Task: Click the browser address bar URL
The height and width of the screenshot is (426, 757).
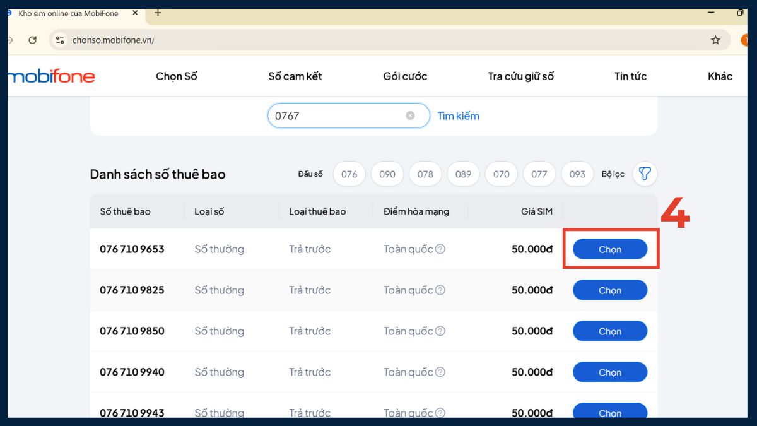Action: pyautogui.click(x=113, y=40)
